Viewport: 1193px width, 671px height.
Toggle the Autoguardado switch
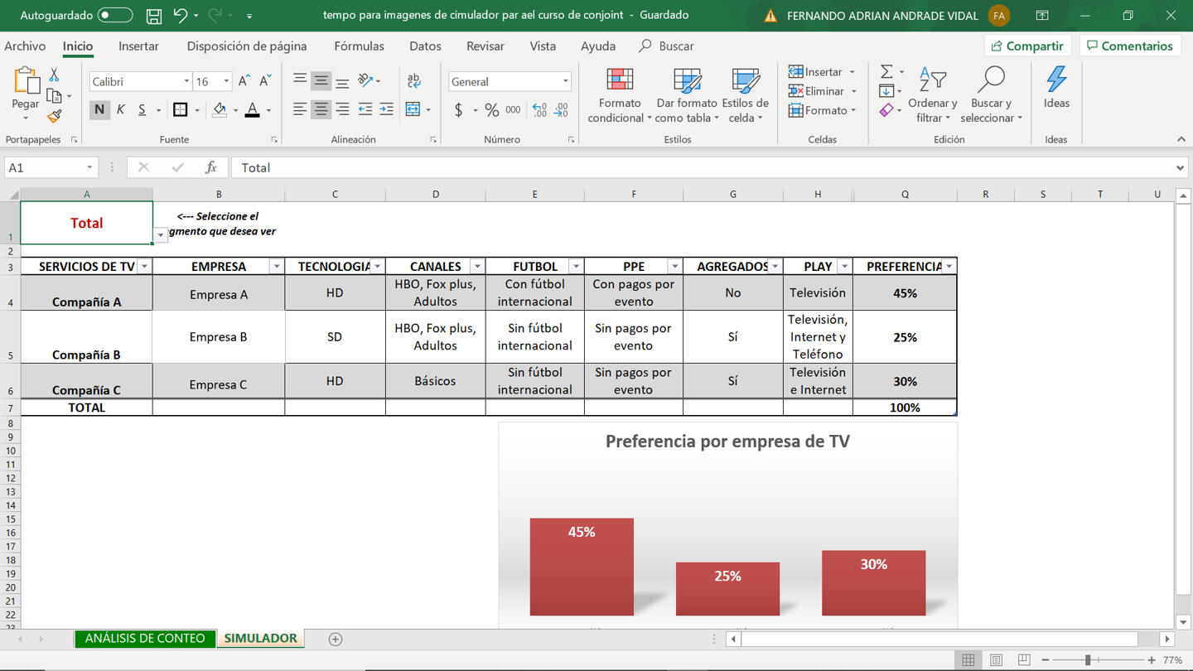tap(114, 16)
